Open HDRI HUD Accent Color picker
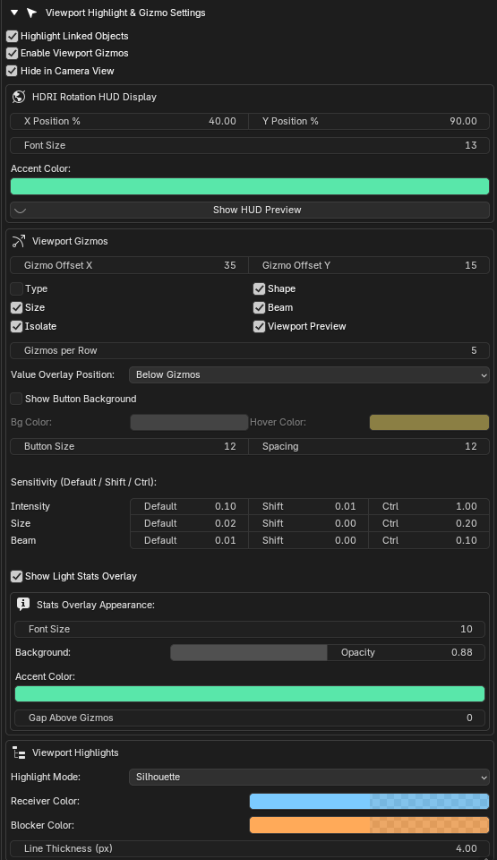Viewport: 497px width, 860px height. pyautogui.click(x=250, y=186)
